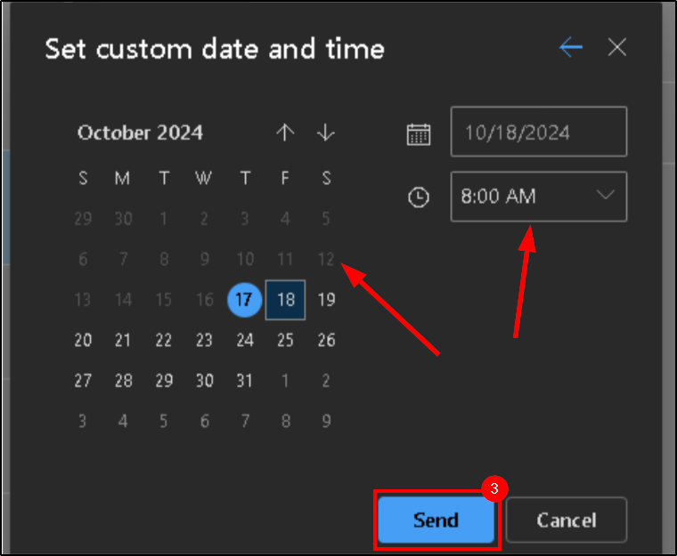Click the back arrow icon
This screenshot has height=556, width=677.
coord(571,48)
